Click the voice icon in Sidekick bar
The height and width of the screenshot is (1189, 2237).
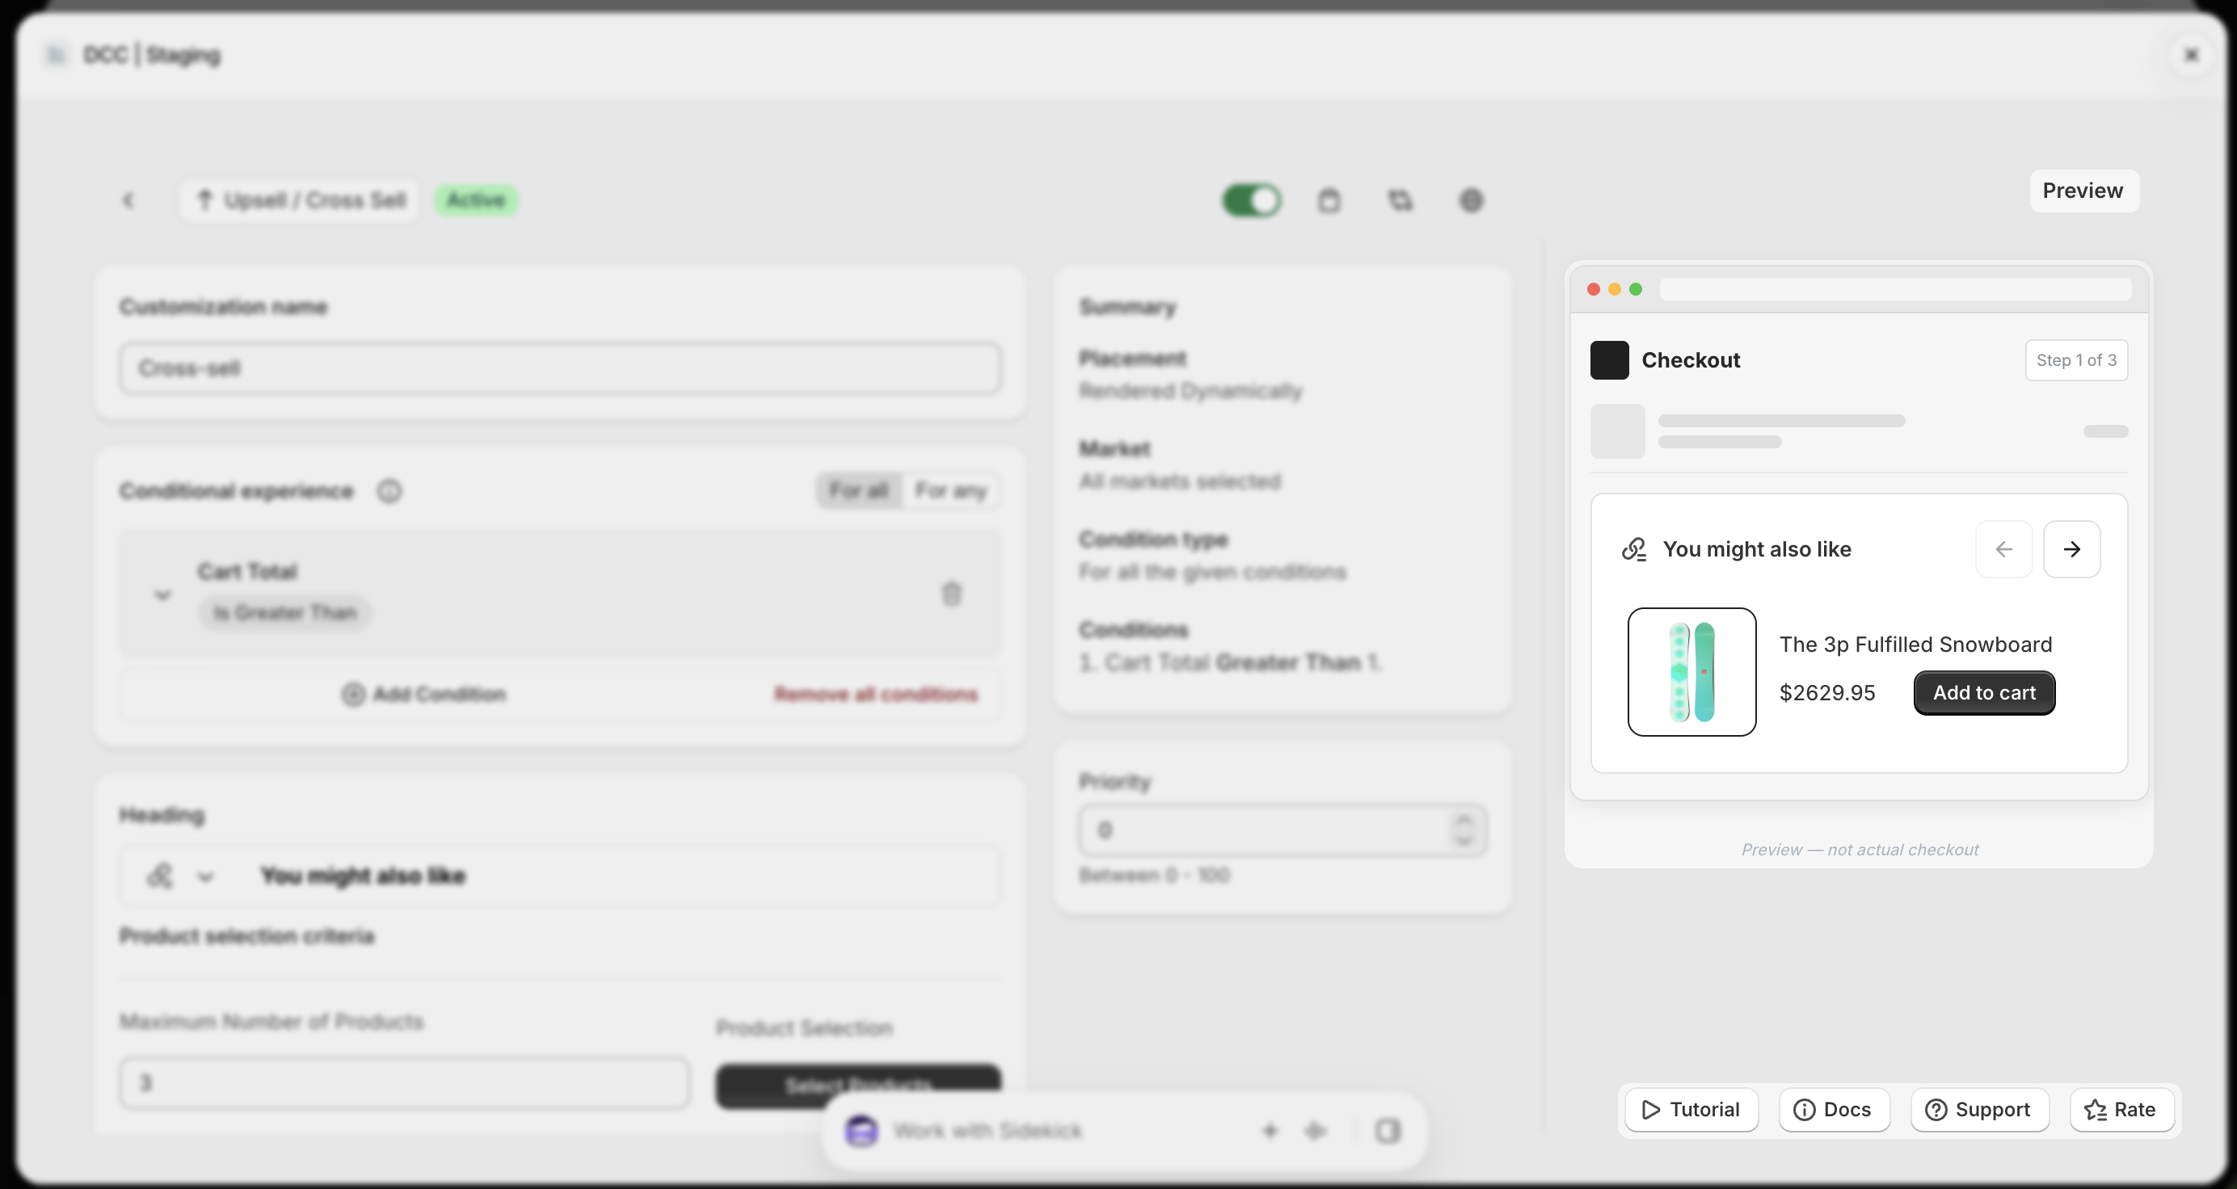(1316, 1131)
